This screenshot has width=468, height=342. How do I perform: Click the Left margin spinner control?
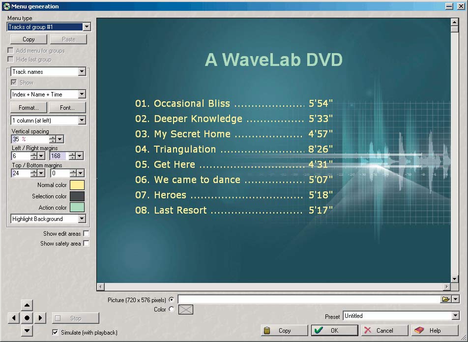(x=34, y=156)
